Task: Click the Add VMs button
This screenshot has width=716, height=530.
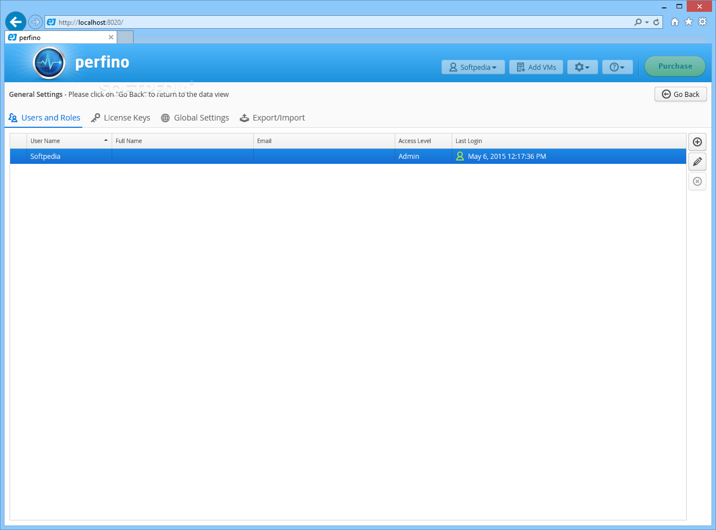Action: pyautogui.click(x=536, y=67)
